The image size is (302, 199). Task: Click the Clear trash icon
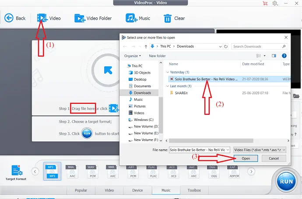point(167,18)
